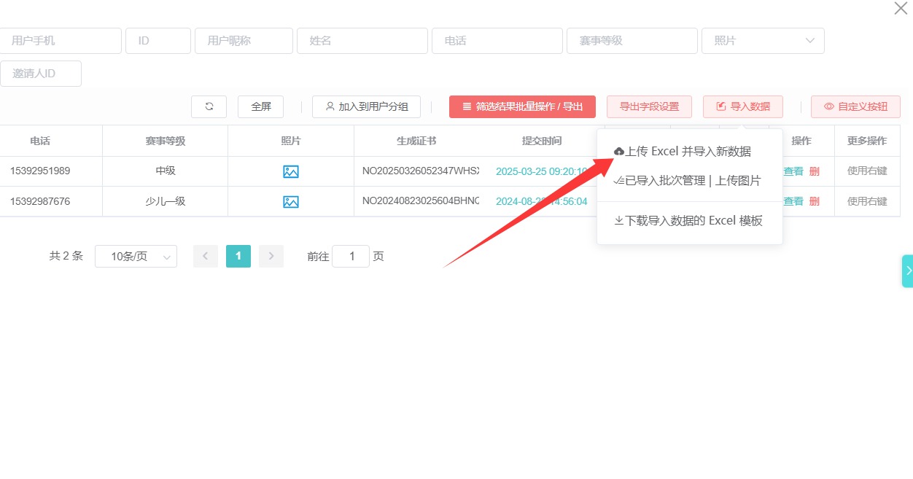This screenshot has width=913, height=479.
Task: Click the 用户手机 search field
Action: tap(61, 41)
